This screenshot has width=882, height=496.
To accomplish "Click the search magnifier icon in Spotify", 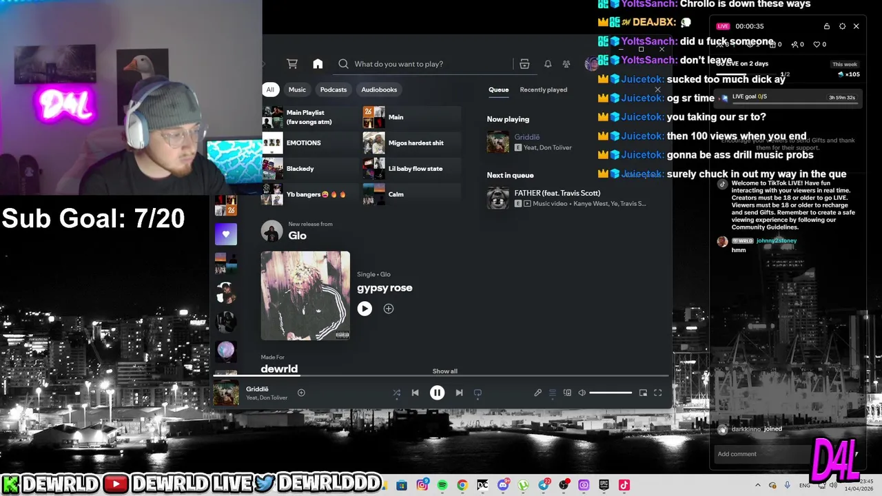I will pos(343,64).
